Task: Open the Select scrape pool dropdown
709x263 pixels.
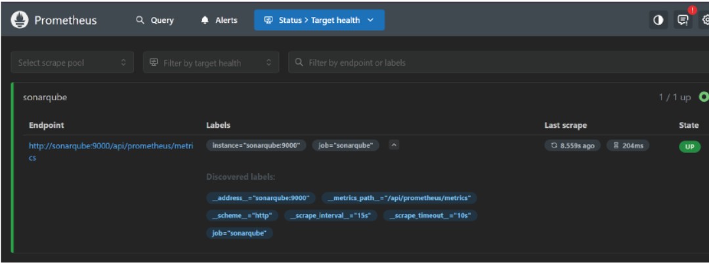Action: click(x=72, y=63)
